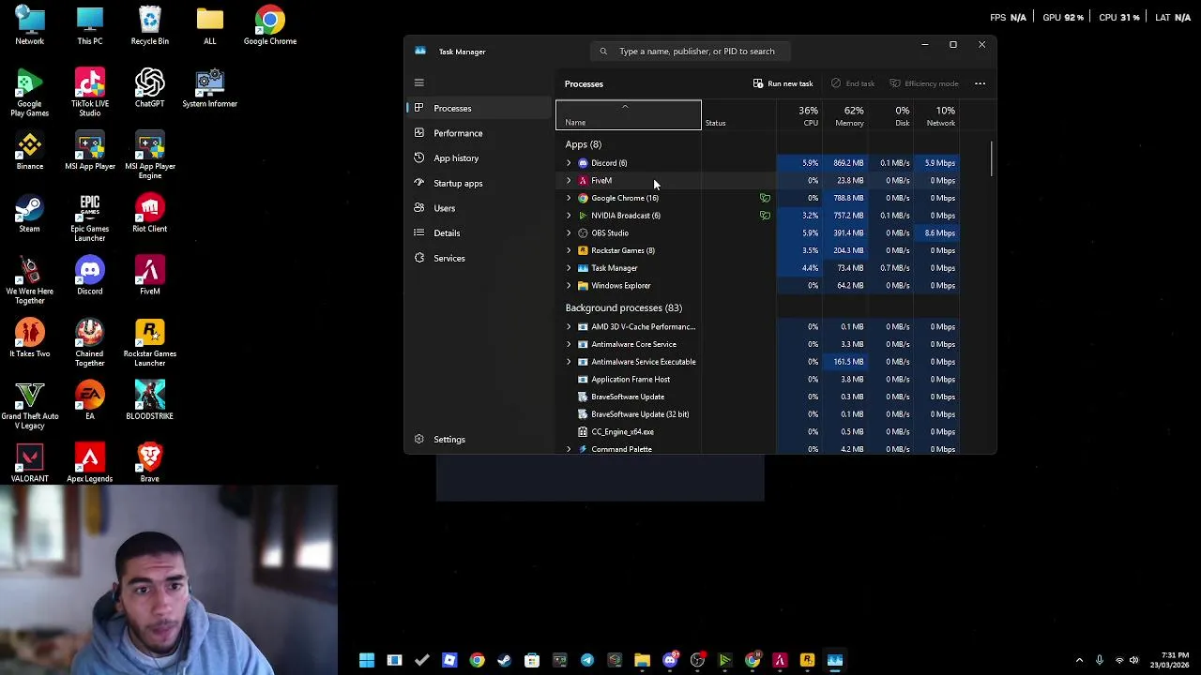Image resolution: width=1201 pixels, height=675 pixels.
Task: Click the process list vertical scrollbar
Action: [x=992, y=159]
